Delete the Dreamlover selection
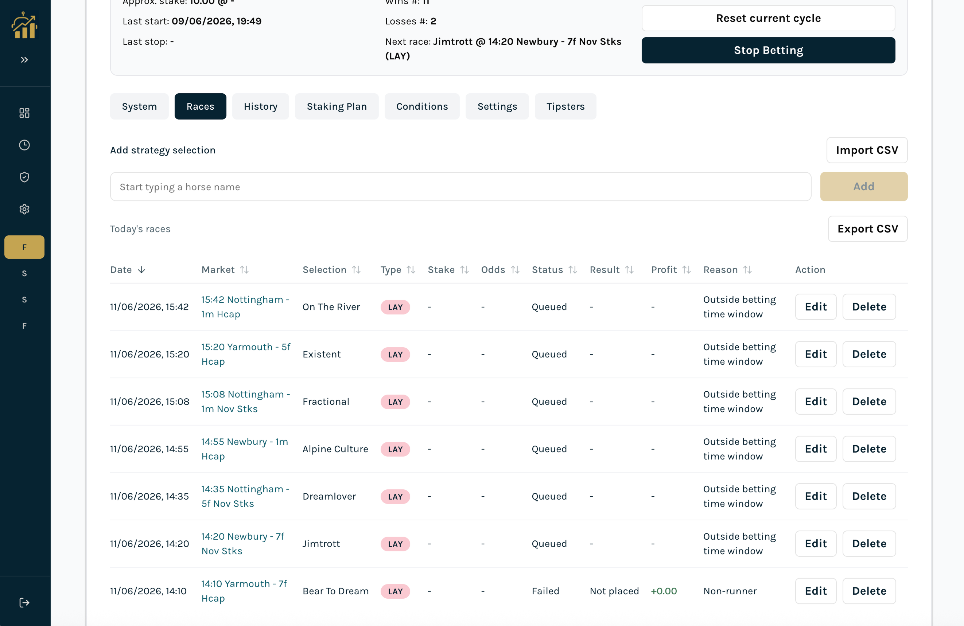This screenshot has width=964, height=626. click(x=869, y=496)
